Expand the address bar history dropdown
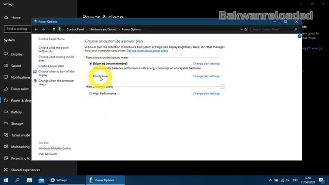 pos(241,30)
